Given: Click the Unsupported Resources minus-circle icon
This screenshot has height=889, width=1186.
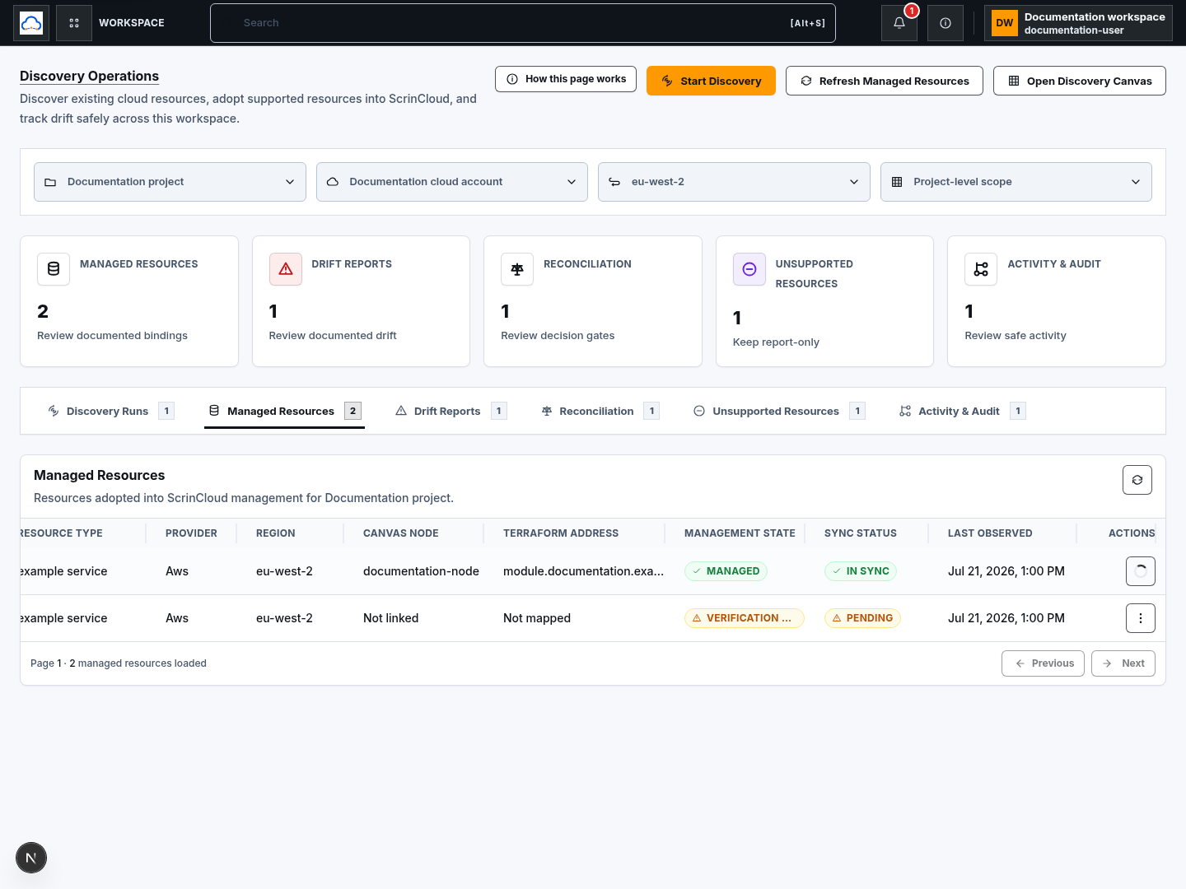Looking at the screenshot, I should click(x=749, y=269).
